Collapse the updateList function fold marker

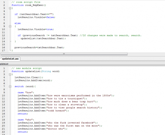tap(10, 74)
